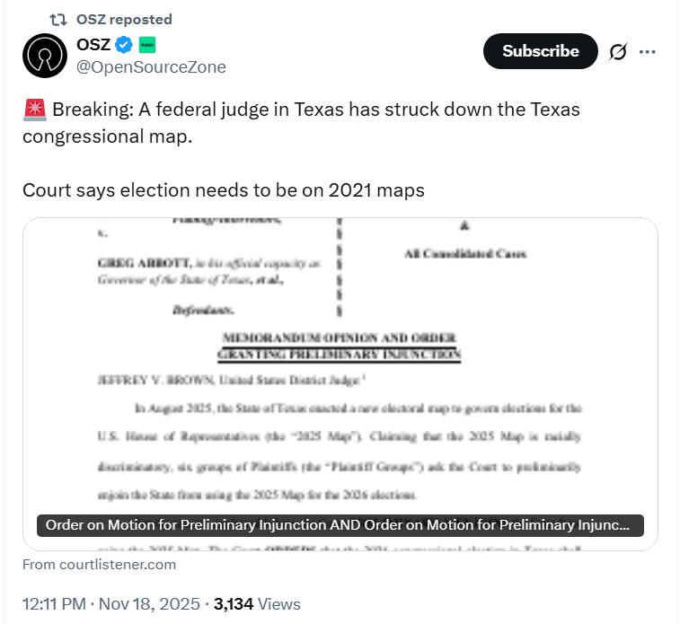Open the @OpenSourceZone handle link
Screen dimensions: 680x624
coord(151,67)
